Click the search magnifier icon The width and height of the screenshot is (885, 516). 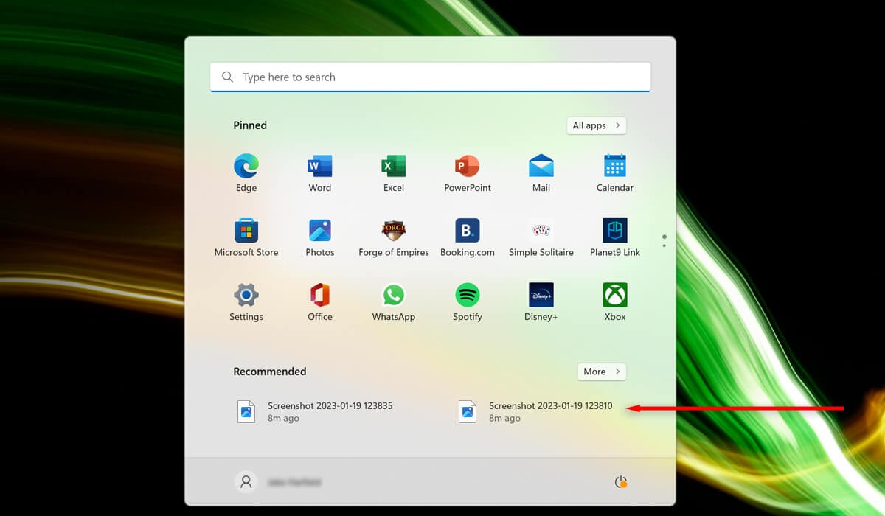(x=228, y=77)
